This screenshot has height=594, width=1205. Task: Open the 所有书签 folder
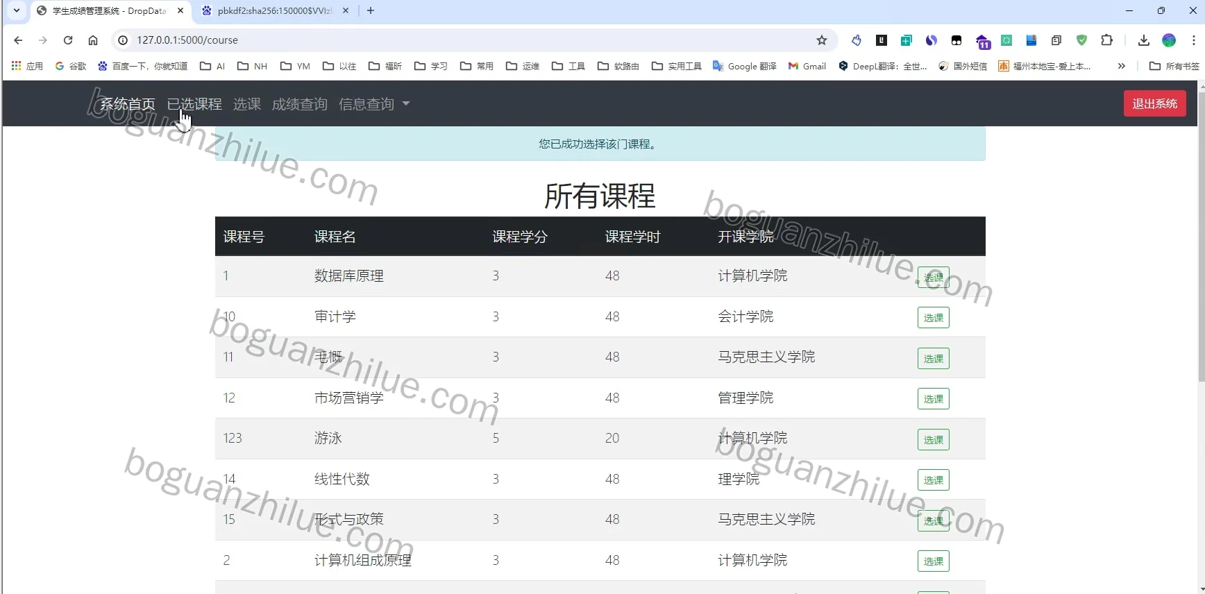pyautogui.click(x=1174, y=66)
